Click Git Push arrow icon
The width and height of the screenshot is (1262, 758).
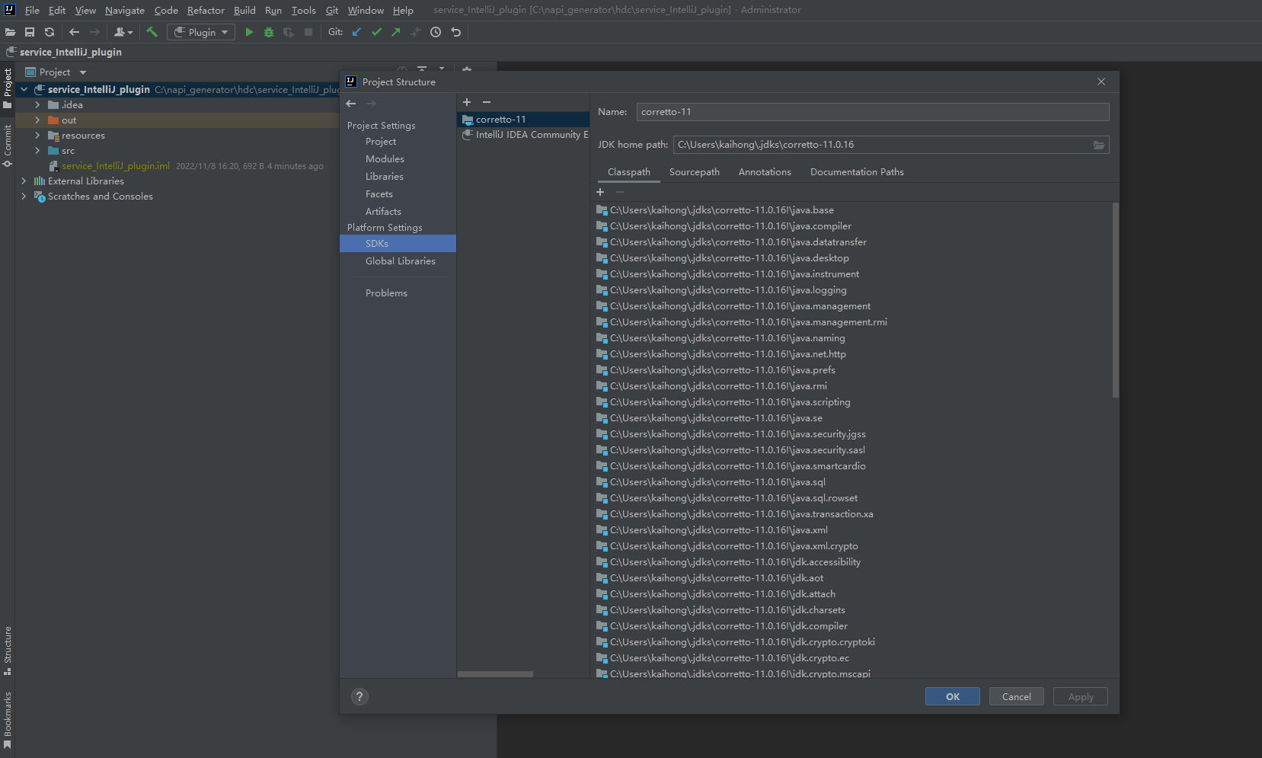point(396,32)
